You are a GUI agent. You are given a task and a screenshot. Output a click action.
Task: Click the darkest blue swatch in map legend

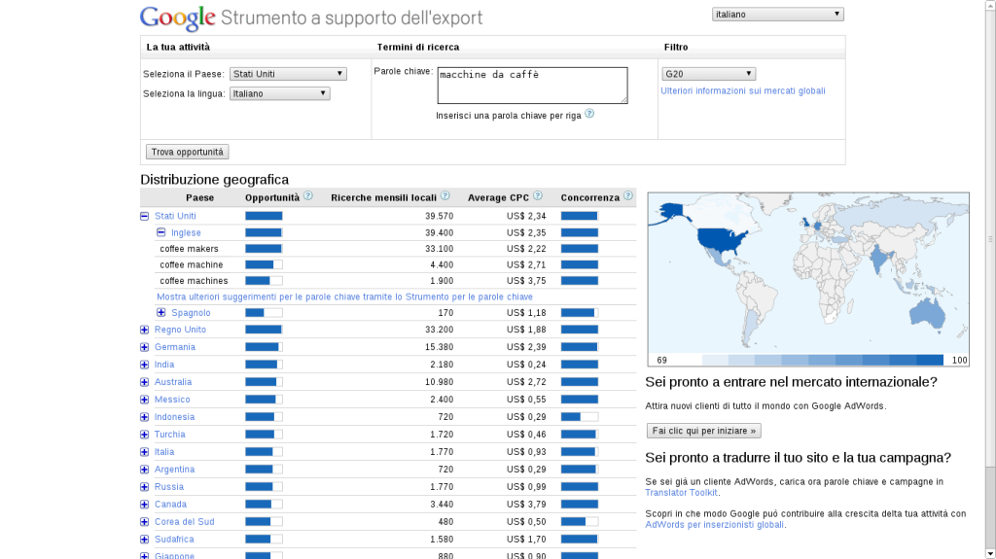click(930, 360)
